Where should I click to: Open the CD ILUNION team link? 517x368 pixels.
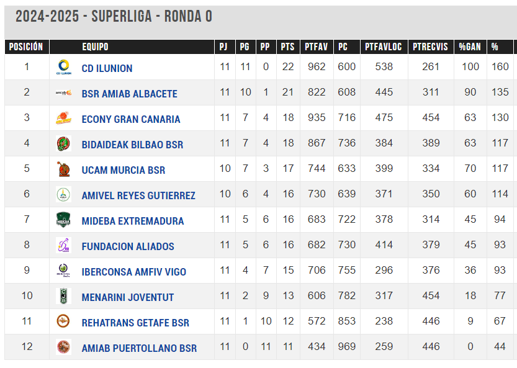click(107, 68)
